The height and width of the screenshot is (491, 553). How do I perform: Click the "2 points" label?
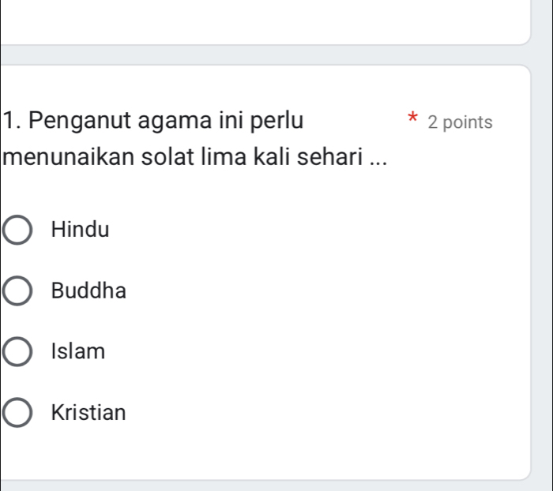[459, 122]
